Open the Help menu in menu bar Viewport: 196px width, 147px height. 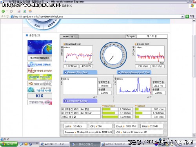[x=67, y=6]
